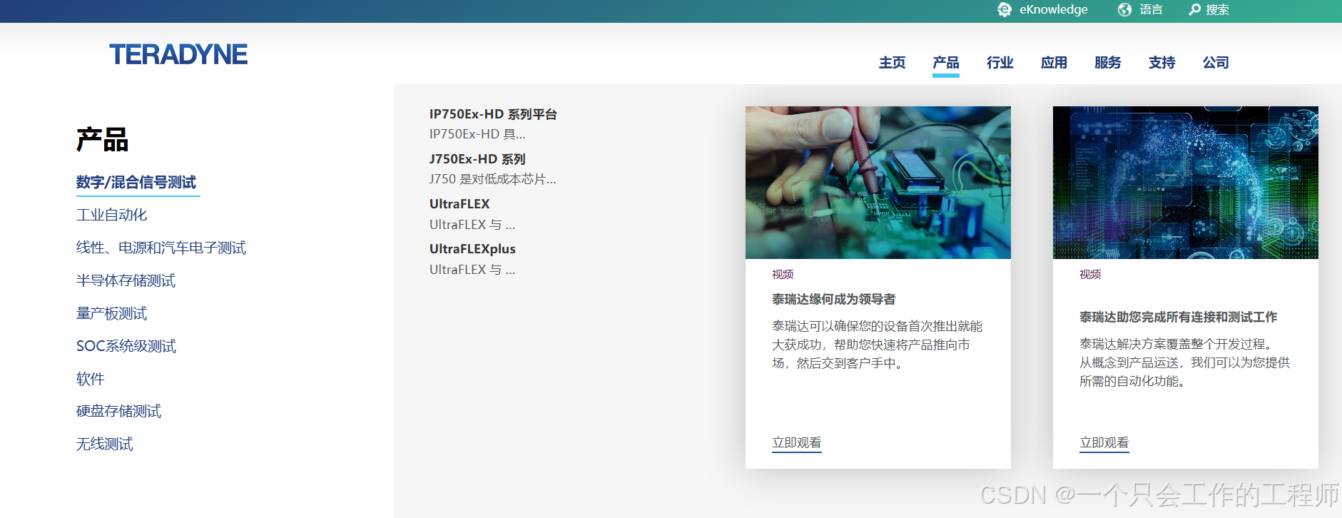Screen dimensions: 1342x518
Task: Click description 'IP750Ex-HD 具...'
Action: [x=477, y=134]
